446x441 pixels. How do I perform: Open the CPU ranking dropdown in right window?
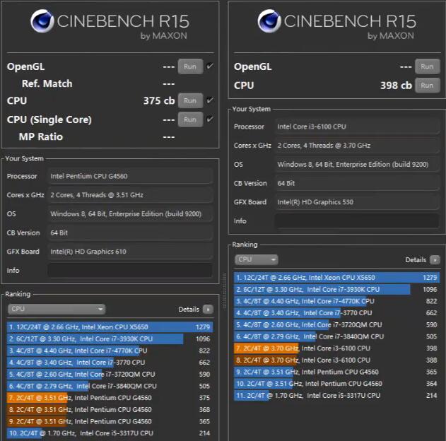click(257, 260)
